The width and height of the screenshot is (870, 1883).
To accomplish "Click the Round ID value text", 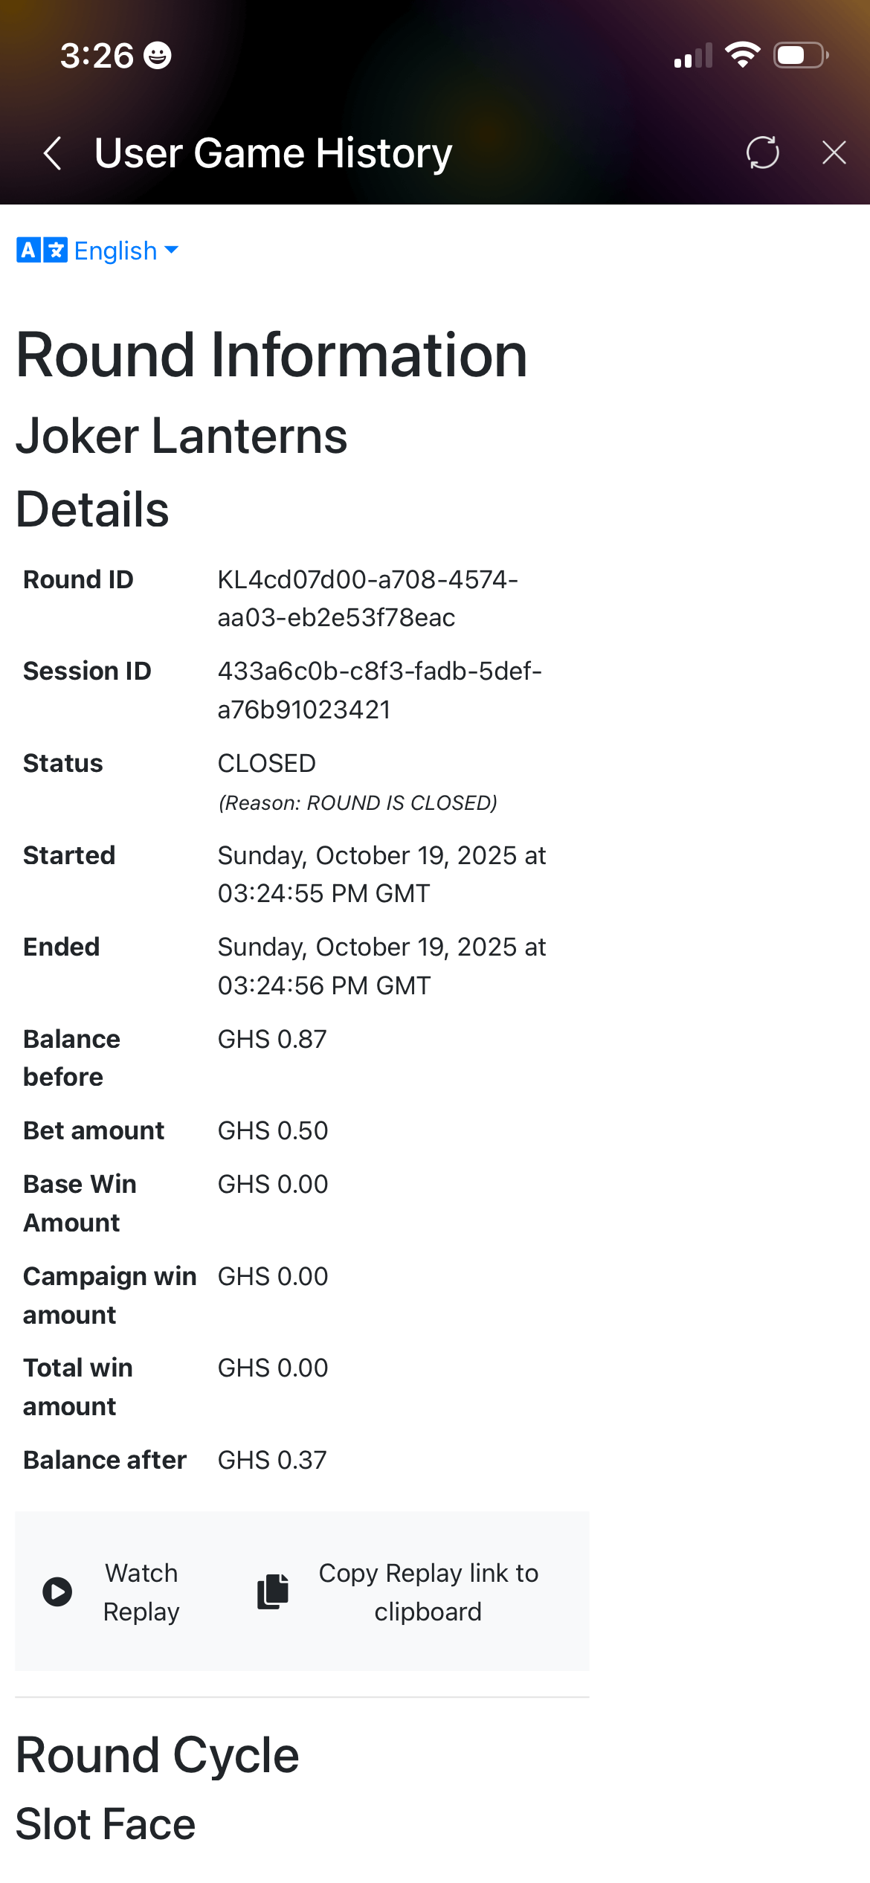I will coord(367,598).
